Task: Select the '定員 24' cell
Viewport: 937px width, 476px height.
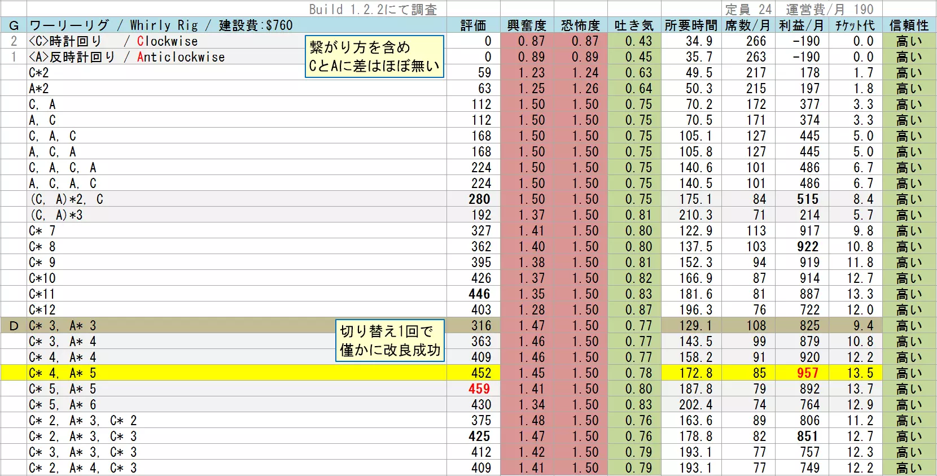Action: (x=748, y=10)
